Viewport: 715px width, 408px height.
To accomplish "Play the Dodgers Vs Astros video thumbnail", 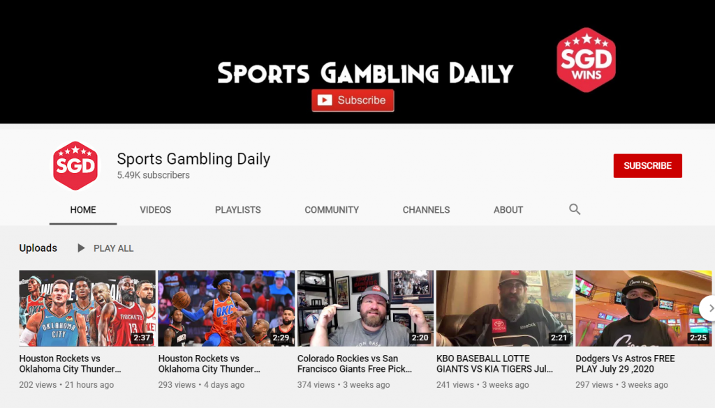I will 643,308.
